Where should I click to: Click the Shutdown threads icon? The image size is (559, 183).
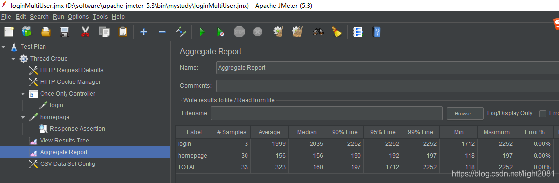(x=258, y=32)
